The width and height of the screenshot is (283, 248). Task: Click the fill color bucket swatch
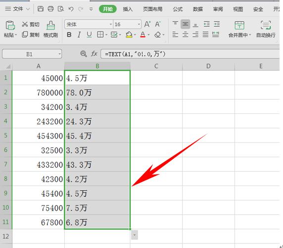(x=129, y=35)
